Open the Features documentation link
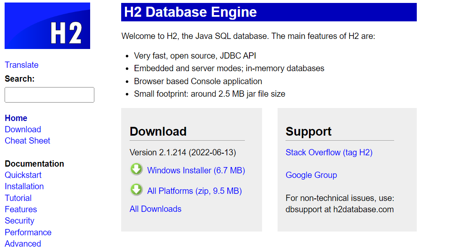This screenshot has width=465, height=247. pyautogui.click(x=21, y=209)
